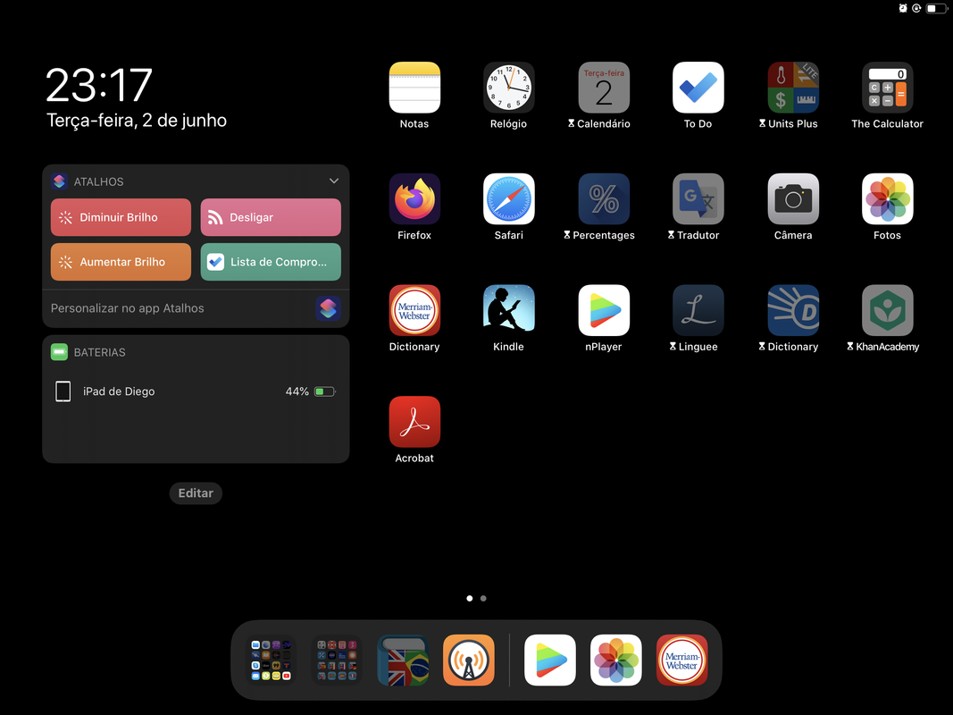Open Adobe Acrobat app
The image size is (953, 715).
[x=414, y=422]
